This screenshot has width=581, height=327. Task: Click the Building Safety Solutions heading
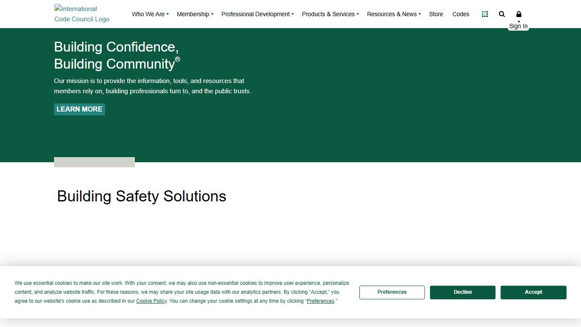(142, 196)
